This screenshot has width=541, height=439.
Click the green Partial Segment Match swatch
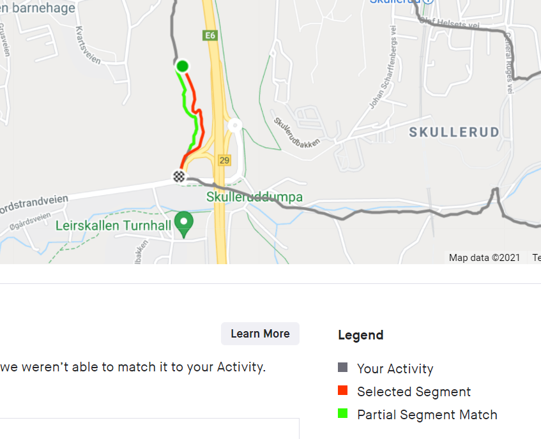click(342, 413)
